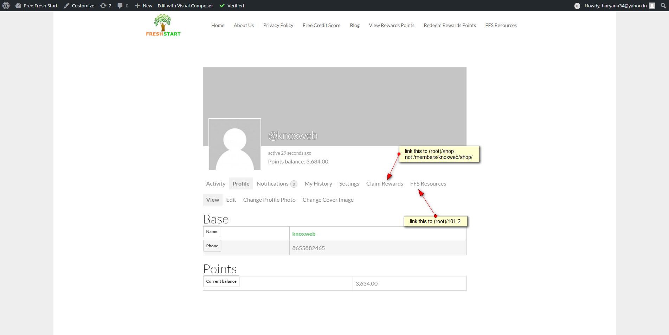Open Change Cover Image
Viewport: 669px width, 335px height.
[x=328, y=200]
